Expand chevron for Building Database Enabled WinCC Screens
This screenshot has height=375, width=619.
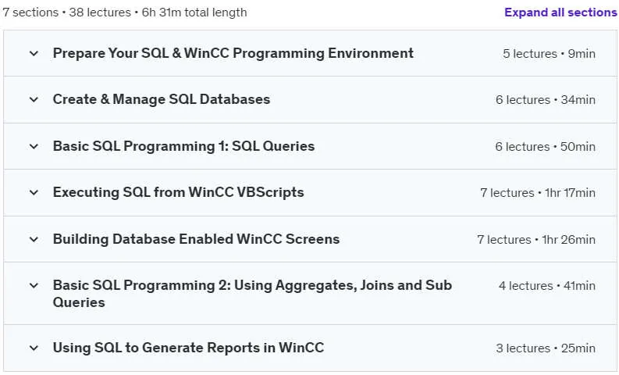34,240
